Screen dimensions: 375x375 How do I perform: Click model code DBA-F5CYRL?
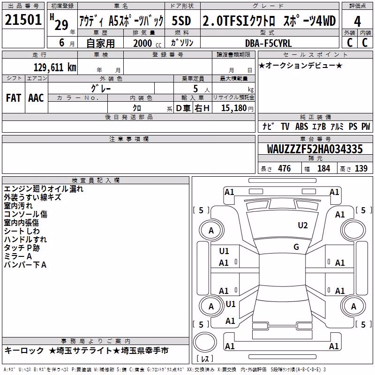tap(268, 43)
